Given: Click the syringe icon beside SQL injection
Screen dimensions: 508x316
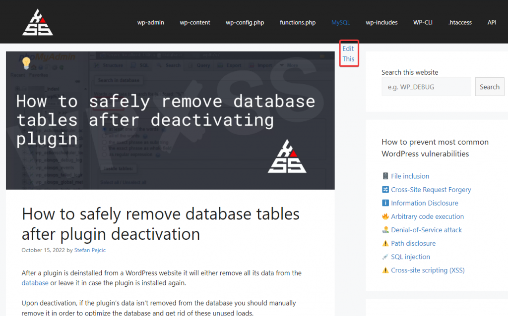Looking at the screenshot, I should [385, 257].
